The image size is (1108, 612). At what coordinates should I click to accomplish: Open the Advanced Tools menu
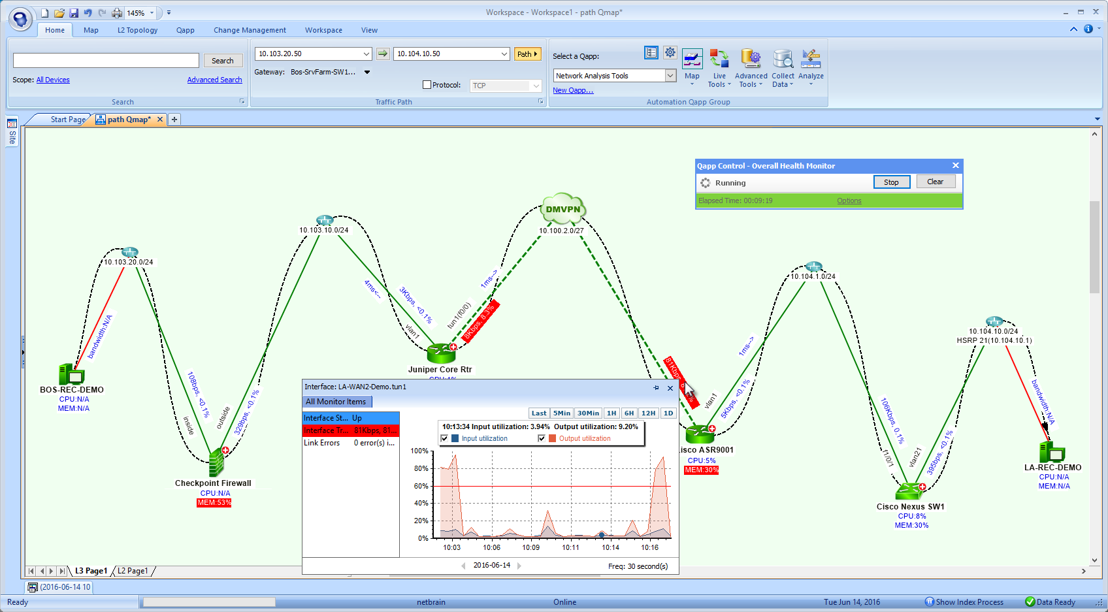[751, 68]
